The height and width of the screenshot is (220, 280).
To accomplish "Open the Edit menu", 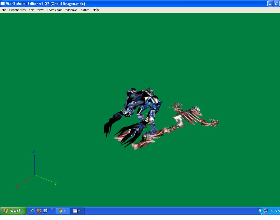I will [31, 10].
